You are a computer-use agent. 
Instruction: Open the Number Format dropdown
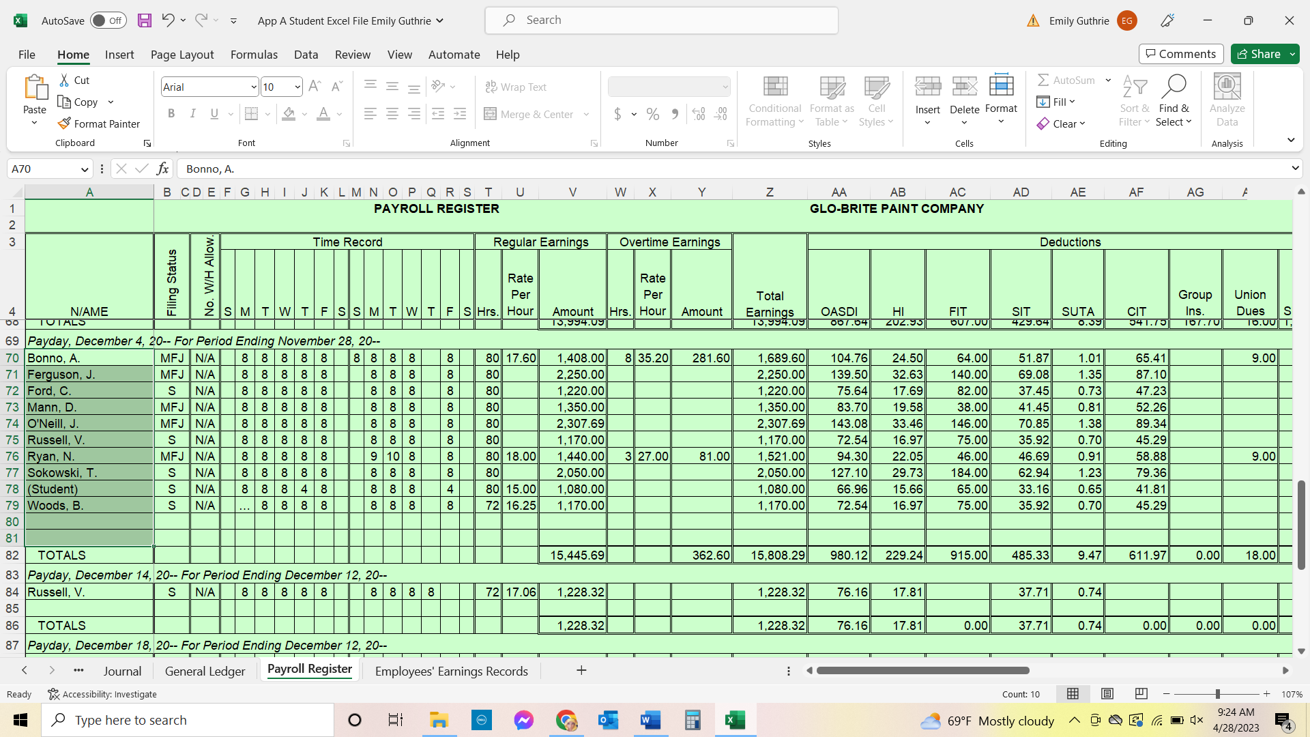(725, 87)
